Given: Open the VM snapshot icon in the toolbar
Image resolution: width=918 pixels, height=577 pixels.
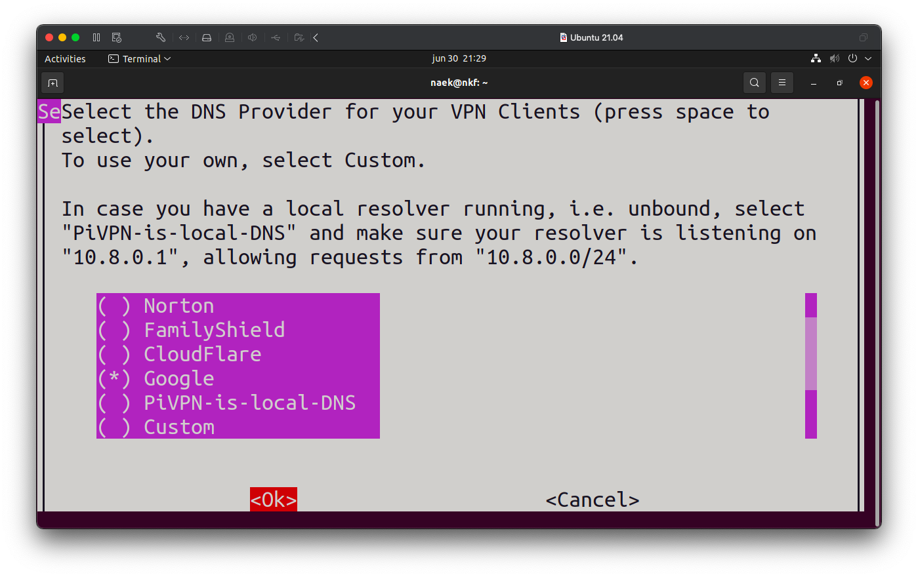Looking at the screenshot, I should 117,37.
